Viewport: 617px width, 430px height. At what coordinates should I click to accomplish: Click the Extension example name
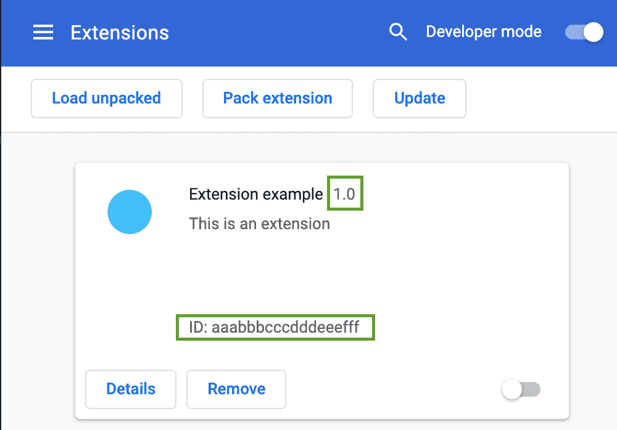[255, 193]
